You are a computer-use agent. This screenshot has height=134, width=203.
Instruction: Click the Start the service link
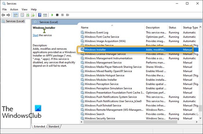point(35,35)
